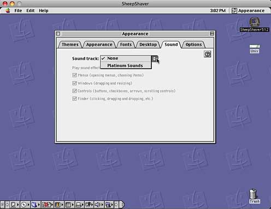The width and height of the screenshot is (271, 209).
Task: Switch to the Desktop tab
Action: (148, 45)
